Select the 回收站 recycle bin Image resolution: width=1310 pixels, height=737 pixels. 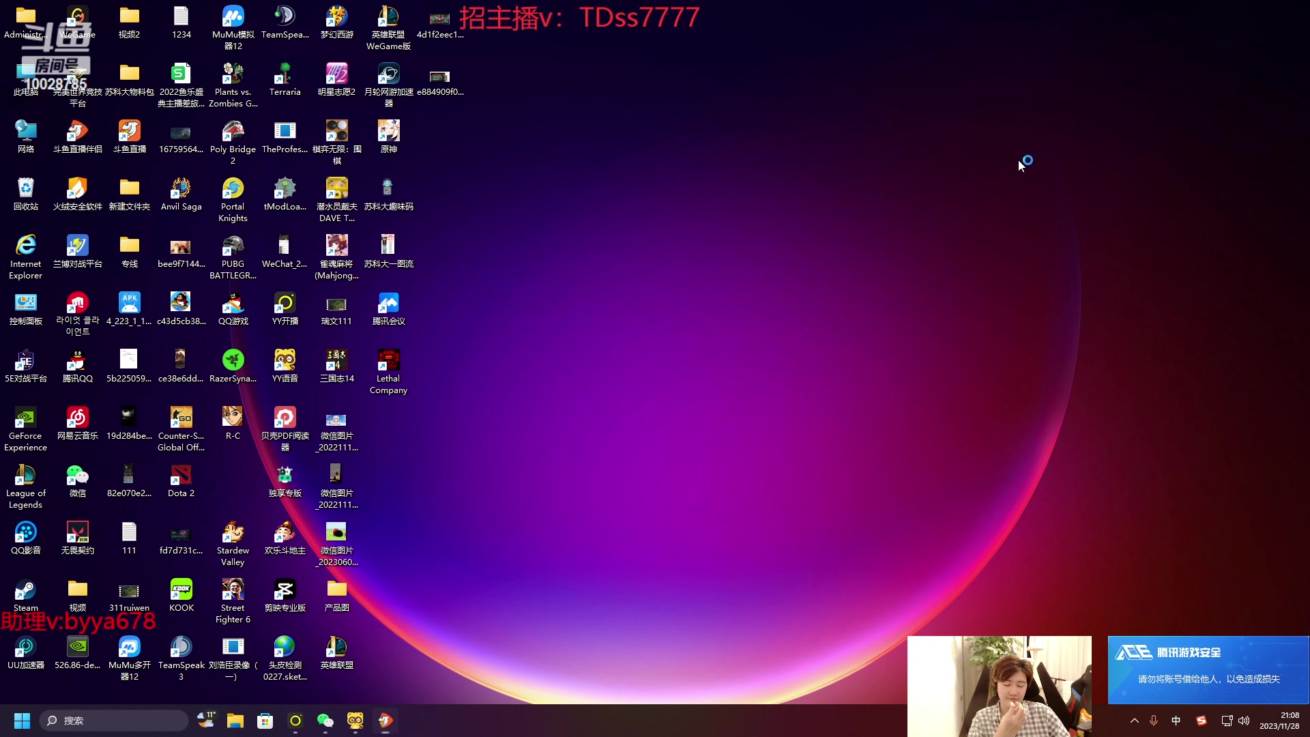click(25, 194)
